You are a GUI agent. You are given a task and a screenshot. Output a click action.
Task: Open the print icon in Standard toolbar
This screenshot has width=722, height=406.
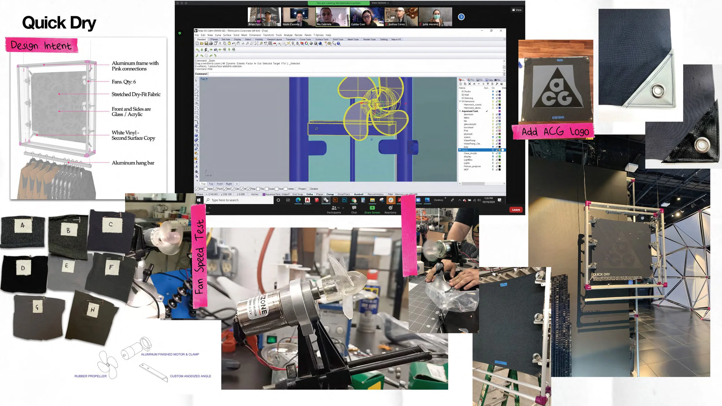[x=211, y=44]
